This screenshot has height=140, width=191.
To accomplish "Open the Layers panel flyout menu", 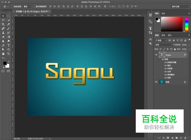I will 189,35.
